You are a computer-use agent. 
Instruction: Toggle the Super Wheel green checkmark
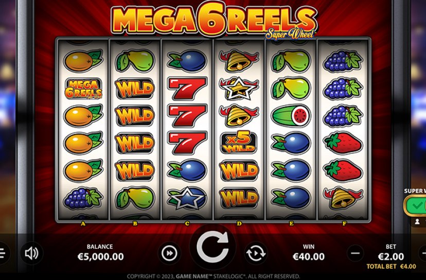tap(416, 205)
